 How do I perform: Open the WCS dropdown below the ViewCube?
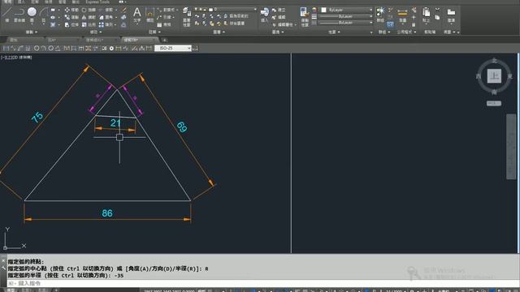[x=494, y=103]
